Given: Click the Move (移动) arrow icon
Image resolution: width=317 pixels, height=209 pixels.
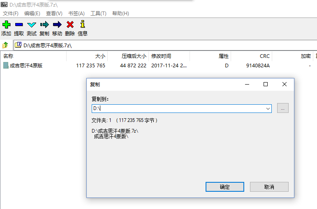Looking at the screenshot, I should 57,25.
